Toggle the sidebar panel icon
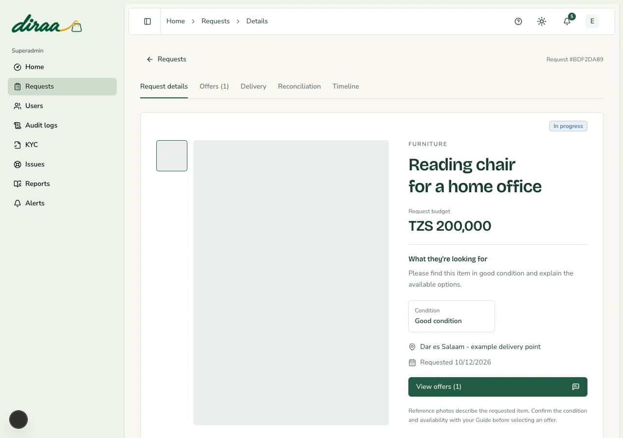623x438 pixels. click(147, 21)
